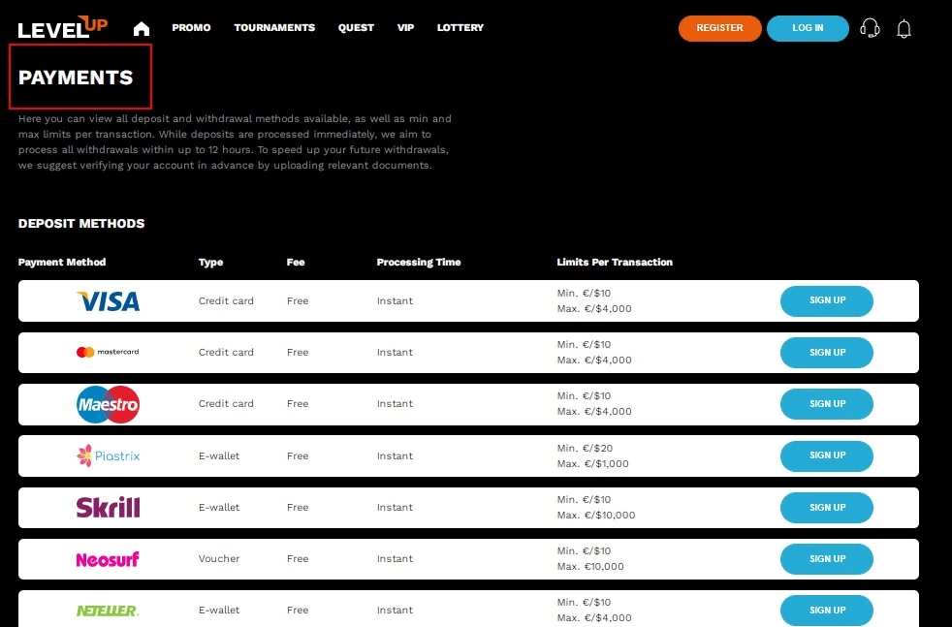Click Voucher type in Neosurf row
The height and width of the screenshot is (627, 952).
tap(219, 559)
